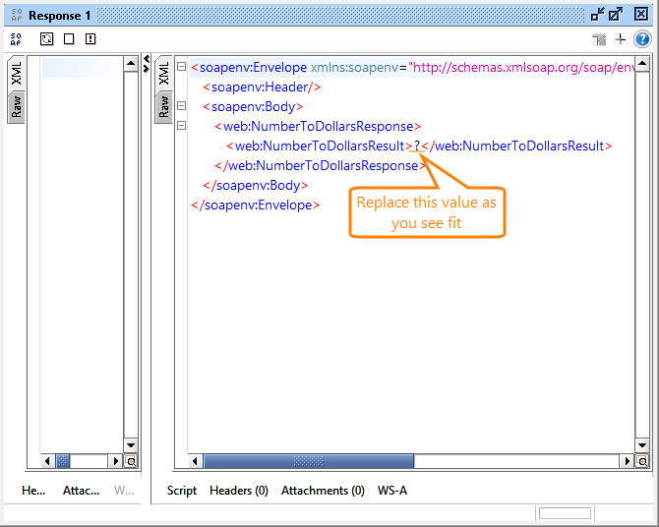Click the empty status field at the bottom right
The height and width of the screenshot is (527, 659).
click(566, 513)
